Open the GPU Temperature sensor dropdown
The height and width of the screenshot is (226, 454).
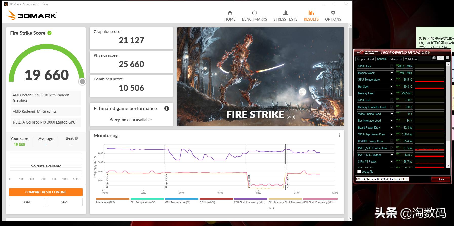pos(392,80)
